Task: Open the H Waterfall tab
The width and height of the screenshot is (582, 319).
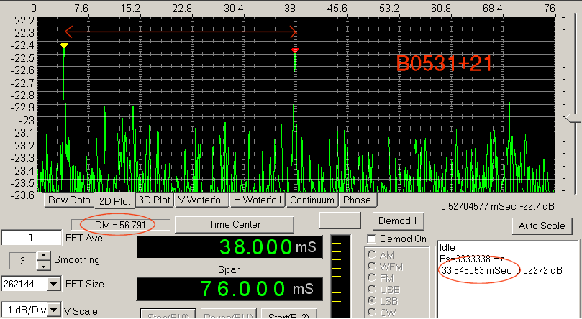Action: [x=258, y=200]
